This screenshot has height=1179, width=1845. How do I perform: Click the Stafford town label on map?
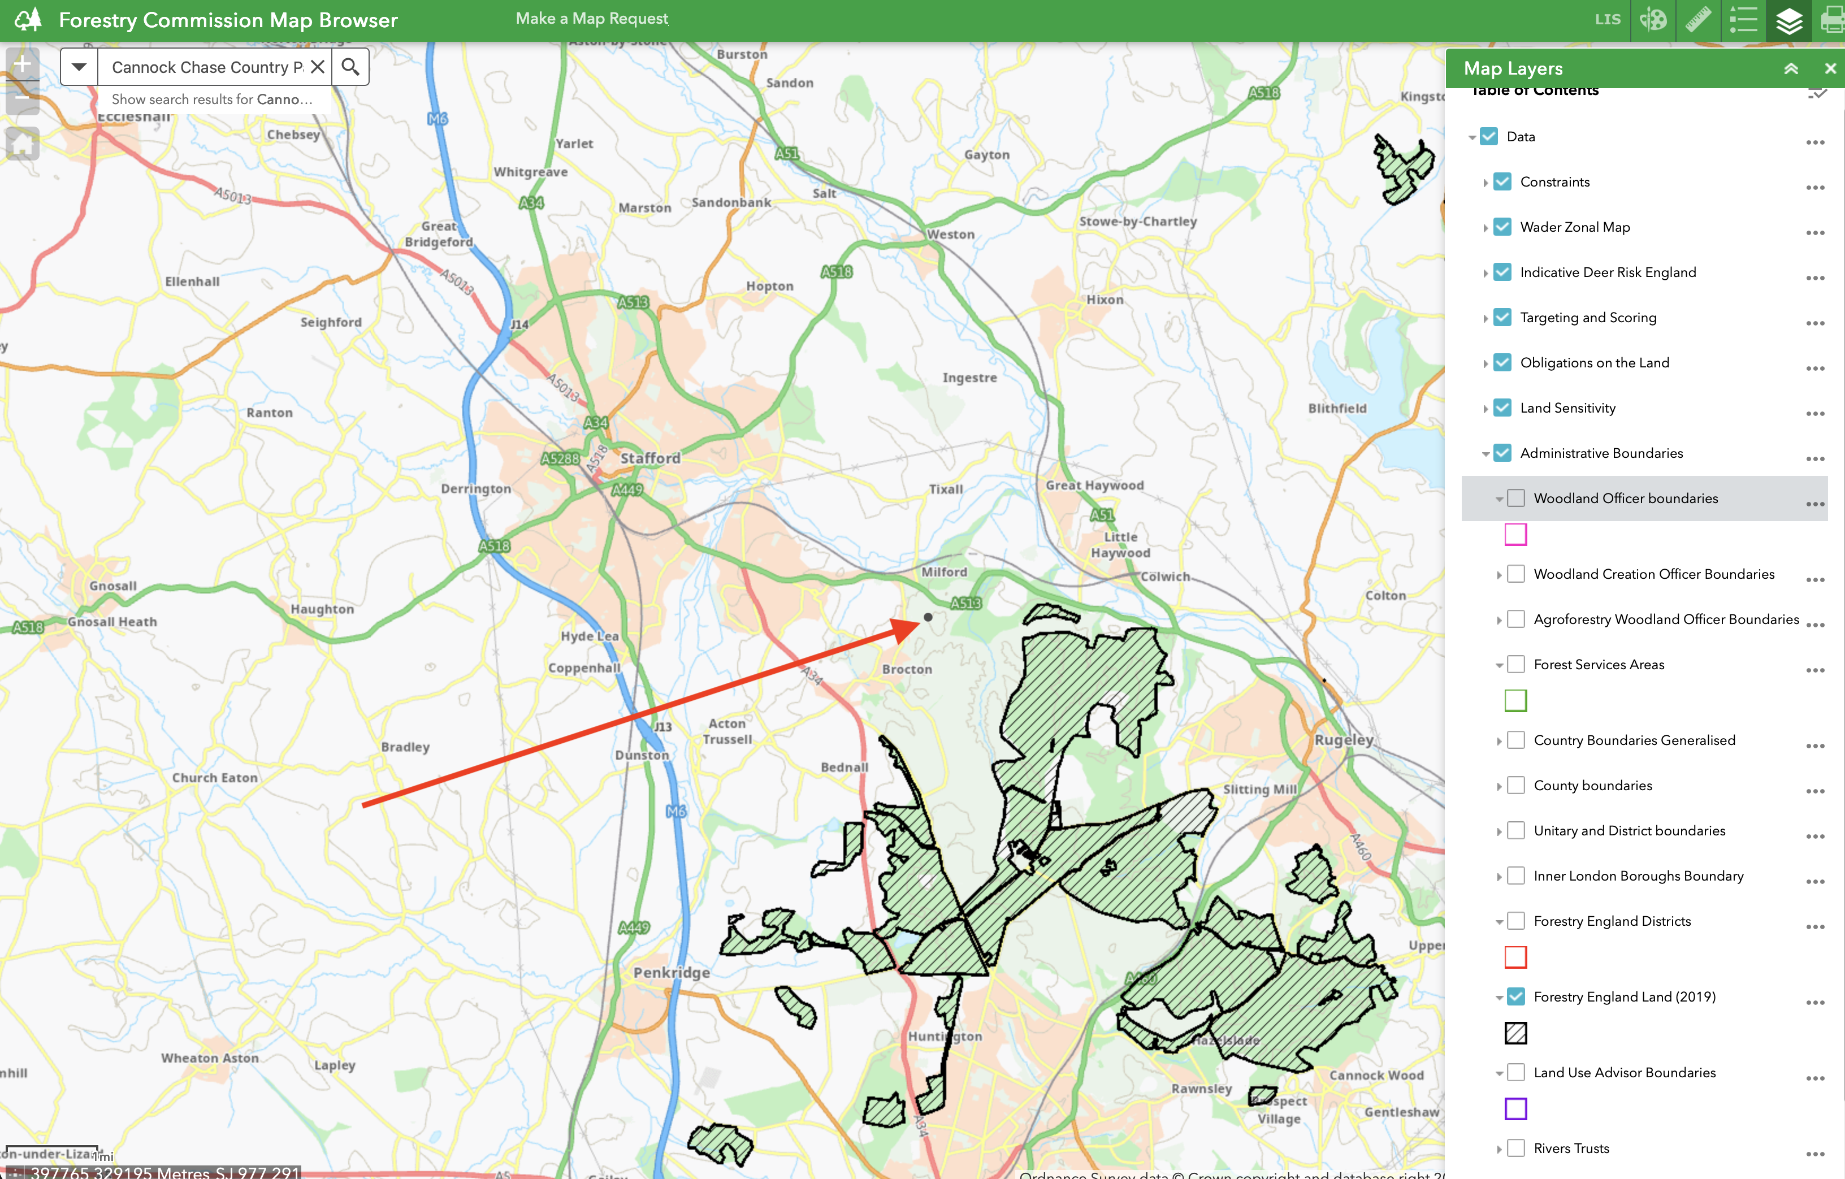pos(649,458)
